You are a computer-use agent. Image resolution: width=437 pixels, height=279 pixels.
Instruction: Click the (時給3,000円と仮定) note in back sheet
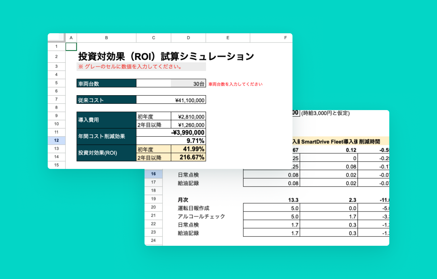[325, 113]
